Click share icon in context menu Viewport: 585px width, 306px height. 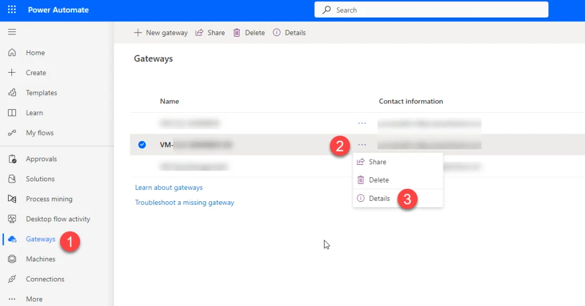click(360, 162)
